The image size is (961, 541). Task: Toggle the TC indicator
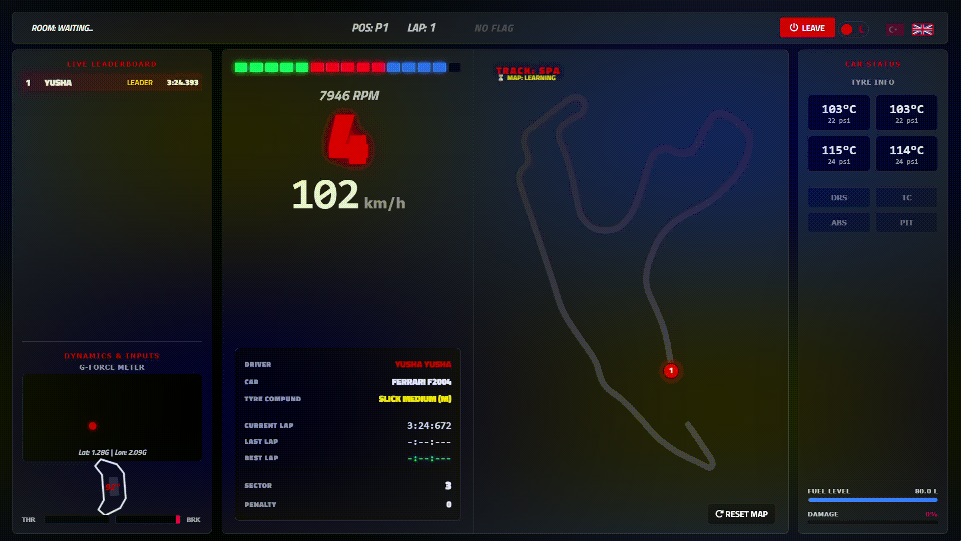[x=906, y=198]
